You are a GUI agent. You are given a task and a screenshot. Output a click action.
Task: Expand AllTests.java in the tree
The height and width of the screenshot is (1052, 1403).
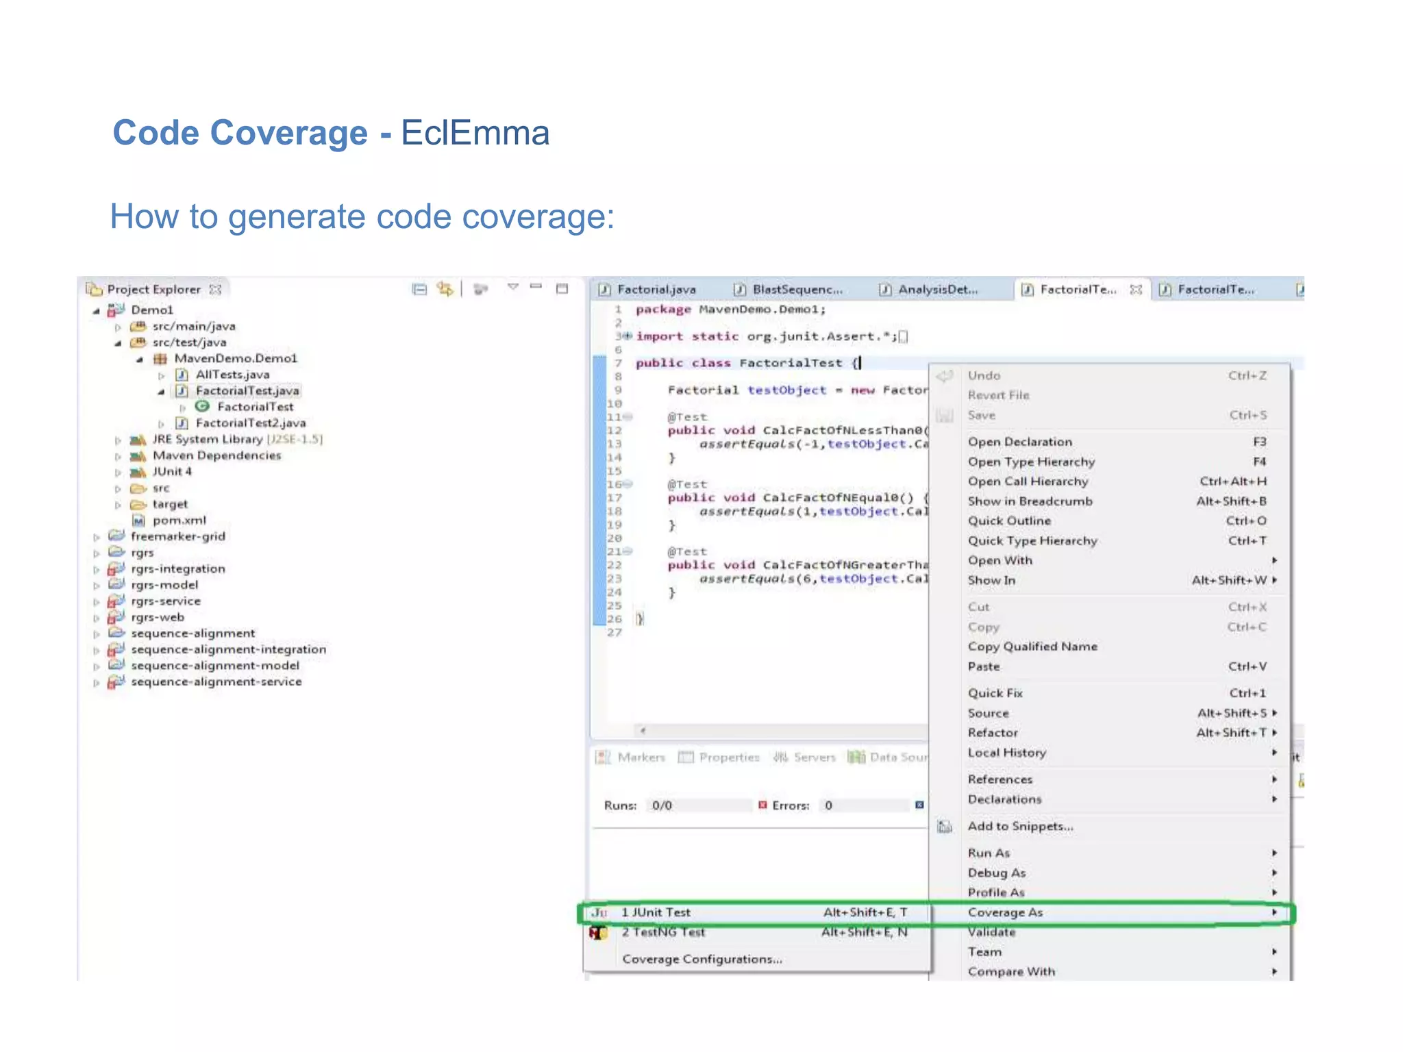[x=162, y=376]
